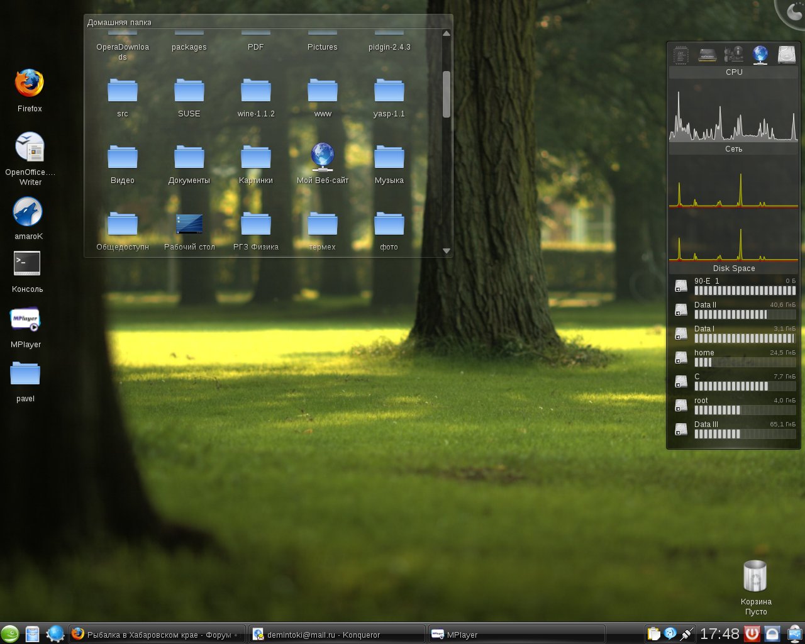Open the openSUSE application launcher menu

10,633
